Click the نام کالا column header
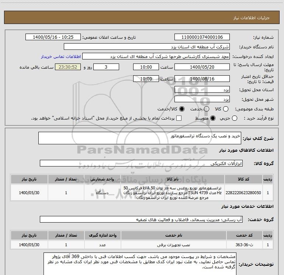This screenshot has height=275, width=284. pyautogui.click(x=173, y=179)
